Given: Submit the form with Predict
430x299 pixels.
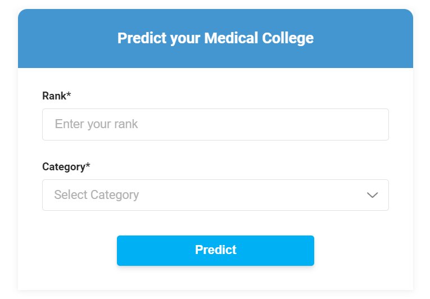Looking at the screenshot, I should 215,250.
